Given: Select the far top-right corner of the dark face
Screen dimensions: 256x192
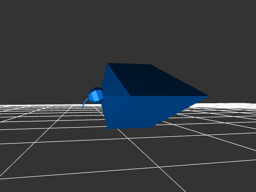Looking at the screenshot, I should point(150,65).
